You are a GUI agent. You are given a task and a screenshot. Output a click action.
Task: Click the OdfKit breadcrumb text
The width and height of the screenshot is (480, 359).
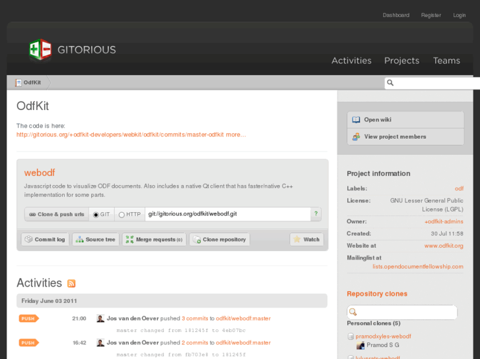(x=32, y=82)
